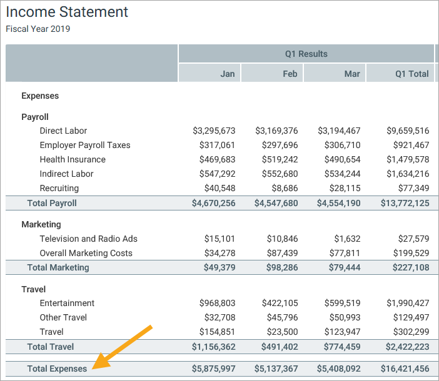
Task: Select the Employer Payroll Taxes row label
Action: point(85,145)
